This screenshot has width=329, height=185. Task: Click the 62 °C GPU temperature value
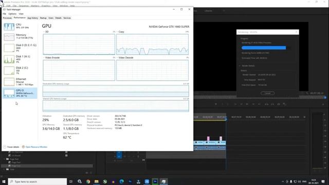67,137
